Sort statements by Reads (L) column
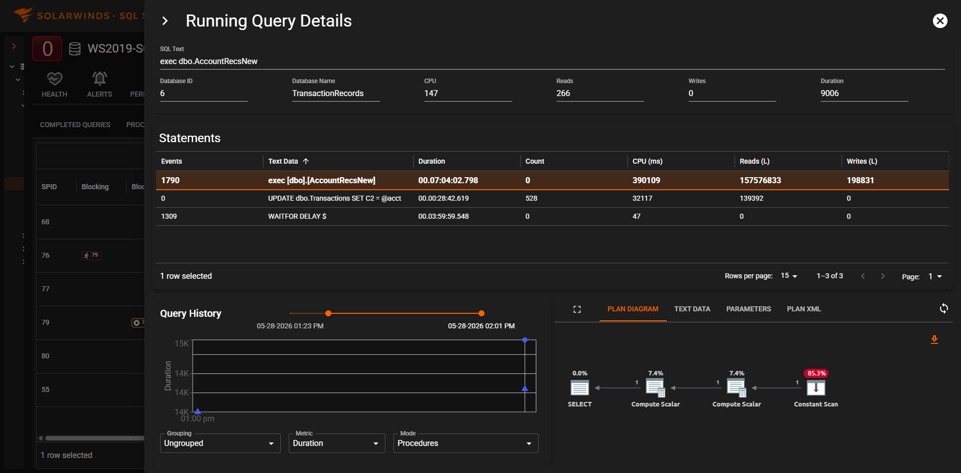Viewport: 961px width, 473px height. tap(754, 161)
